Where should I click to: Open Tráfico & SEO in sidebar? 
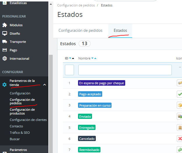click(20, 133)
